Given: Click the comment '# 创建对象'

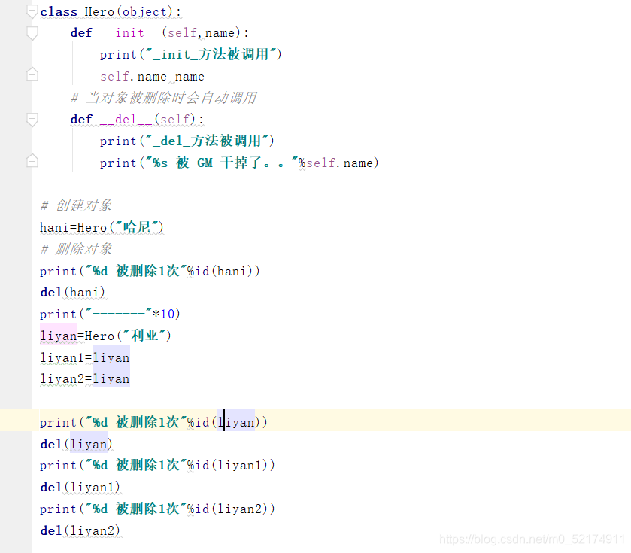Looking at the screenshot, I should [x=76, y=205].
